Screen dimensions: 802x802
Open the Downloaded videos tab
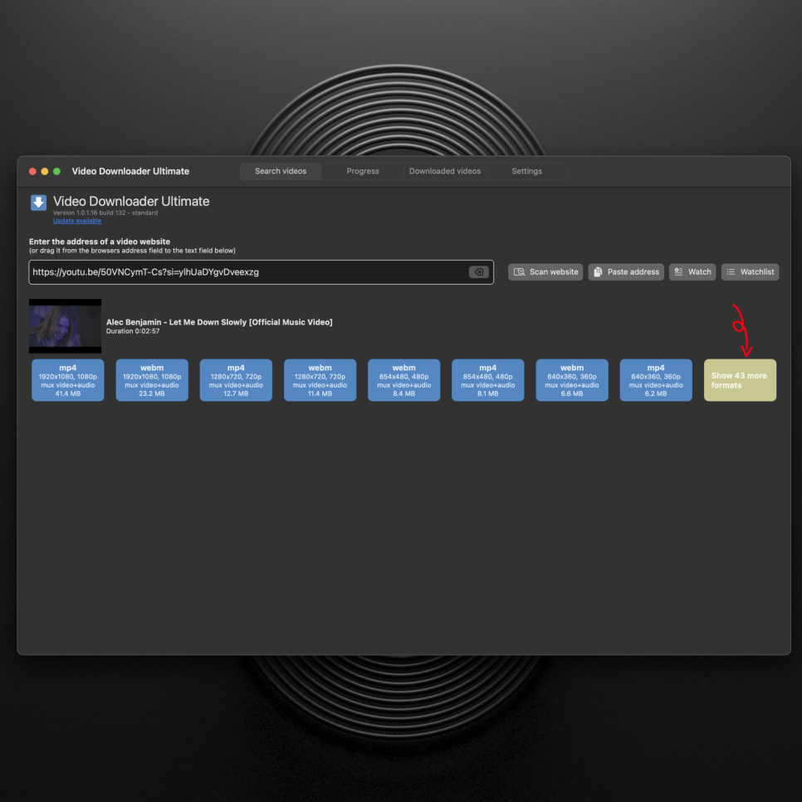(x=444, y=171)
